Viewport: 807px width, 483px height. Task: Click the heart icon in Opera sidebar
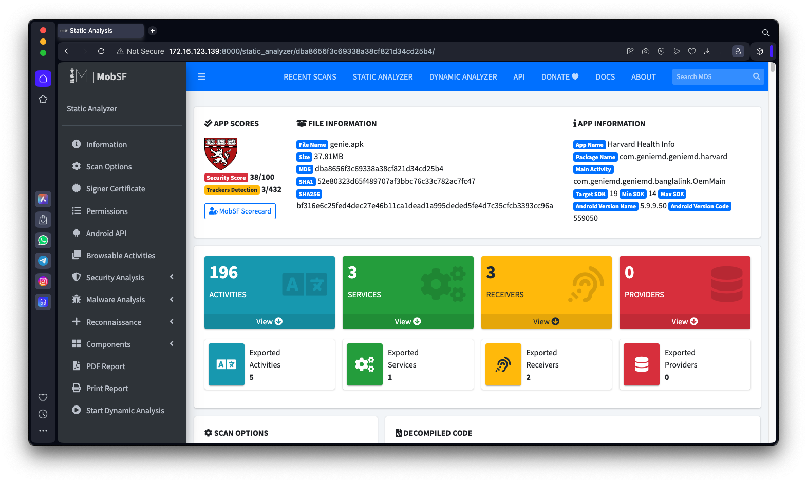pos(43,397)
